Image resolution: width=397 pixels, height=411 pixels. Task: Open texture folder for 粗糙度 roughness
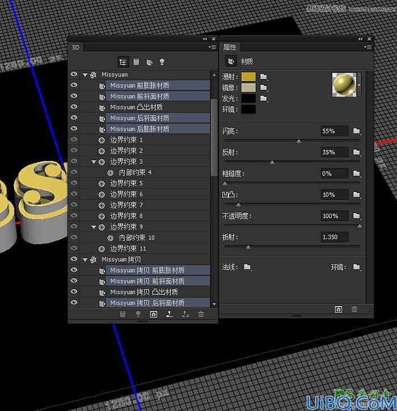click(357, 173)
